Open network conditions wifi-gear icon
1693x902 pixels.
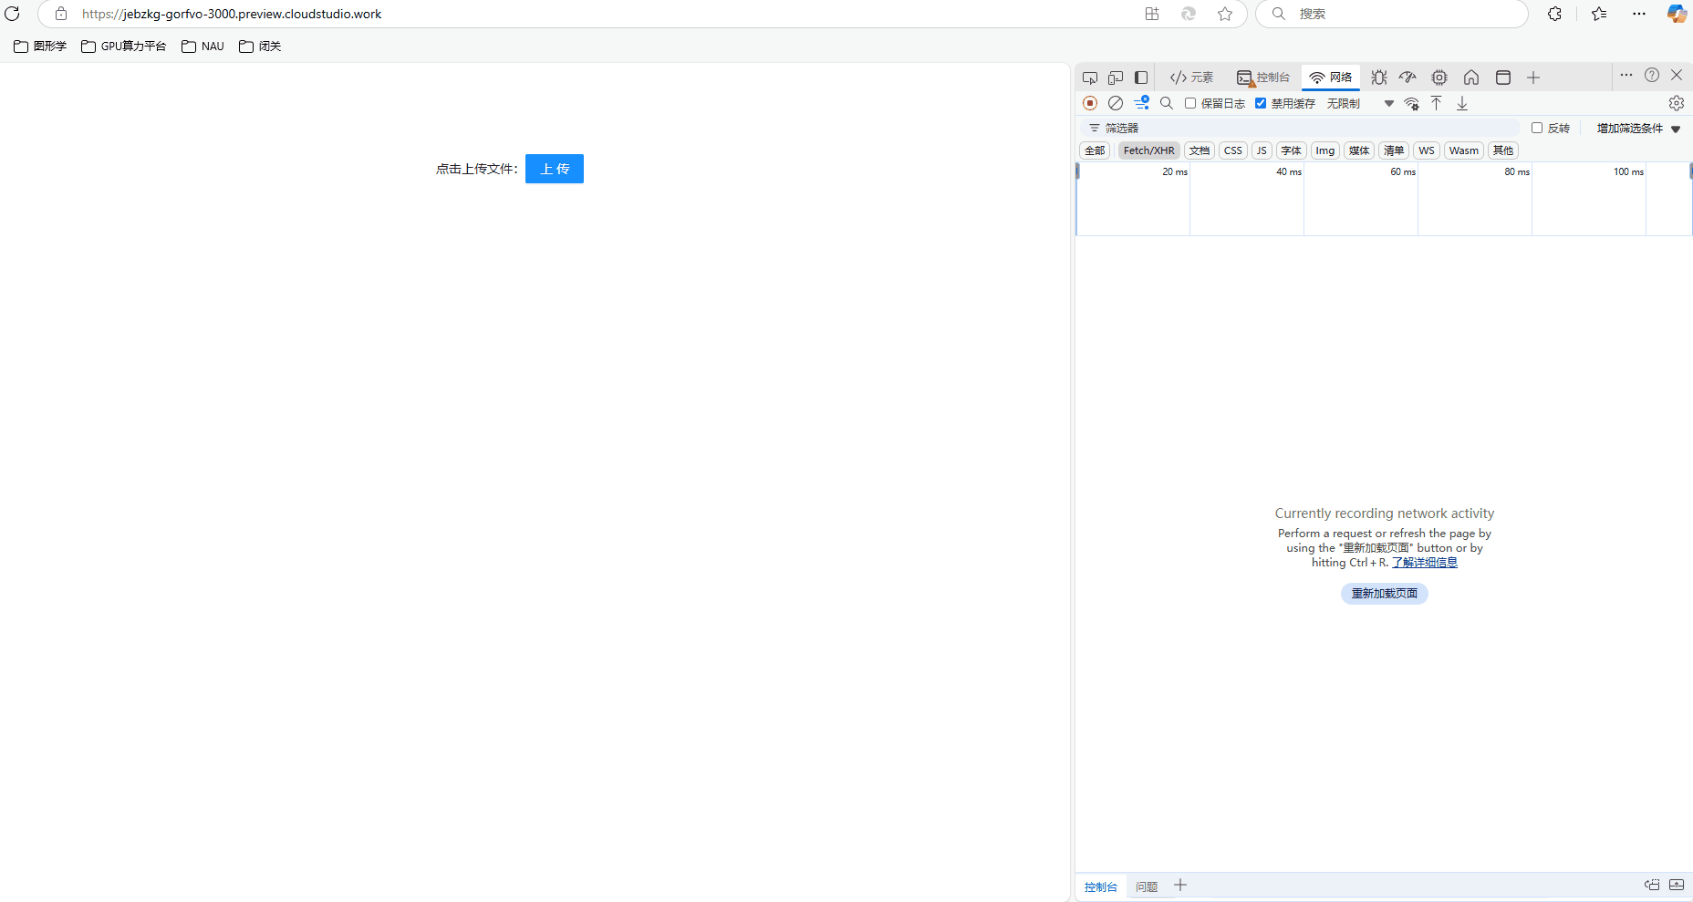pos(1412,103)
